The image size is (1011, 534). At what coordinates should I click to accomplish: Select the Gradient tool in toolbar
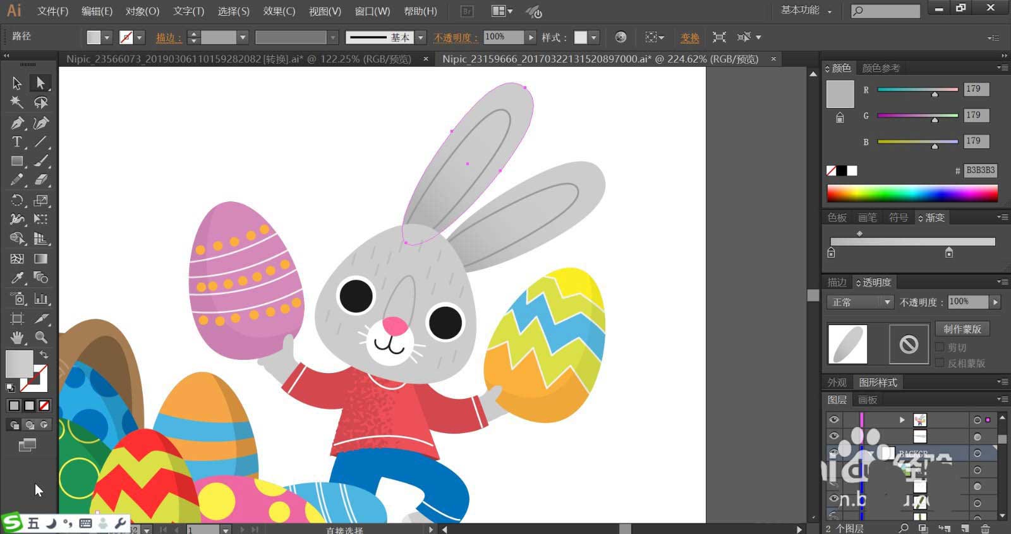(x=41, y=259)
